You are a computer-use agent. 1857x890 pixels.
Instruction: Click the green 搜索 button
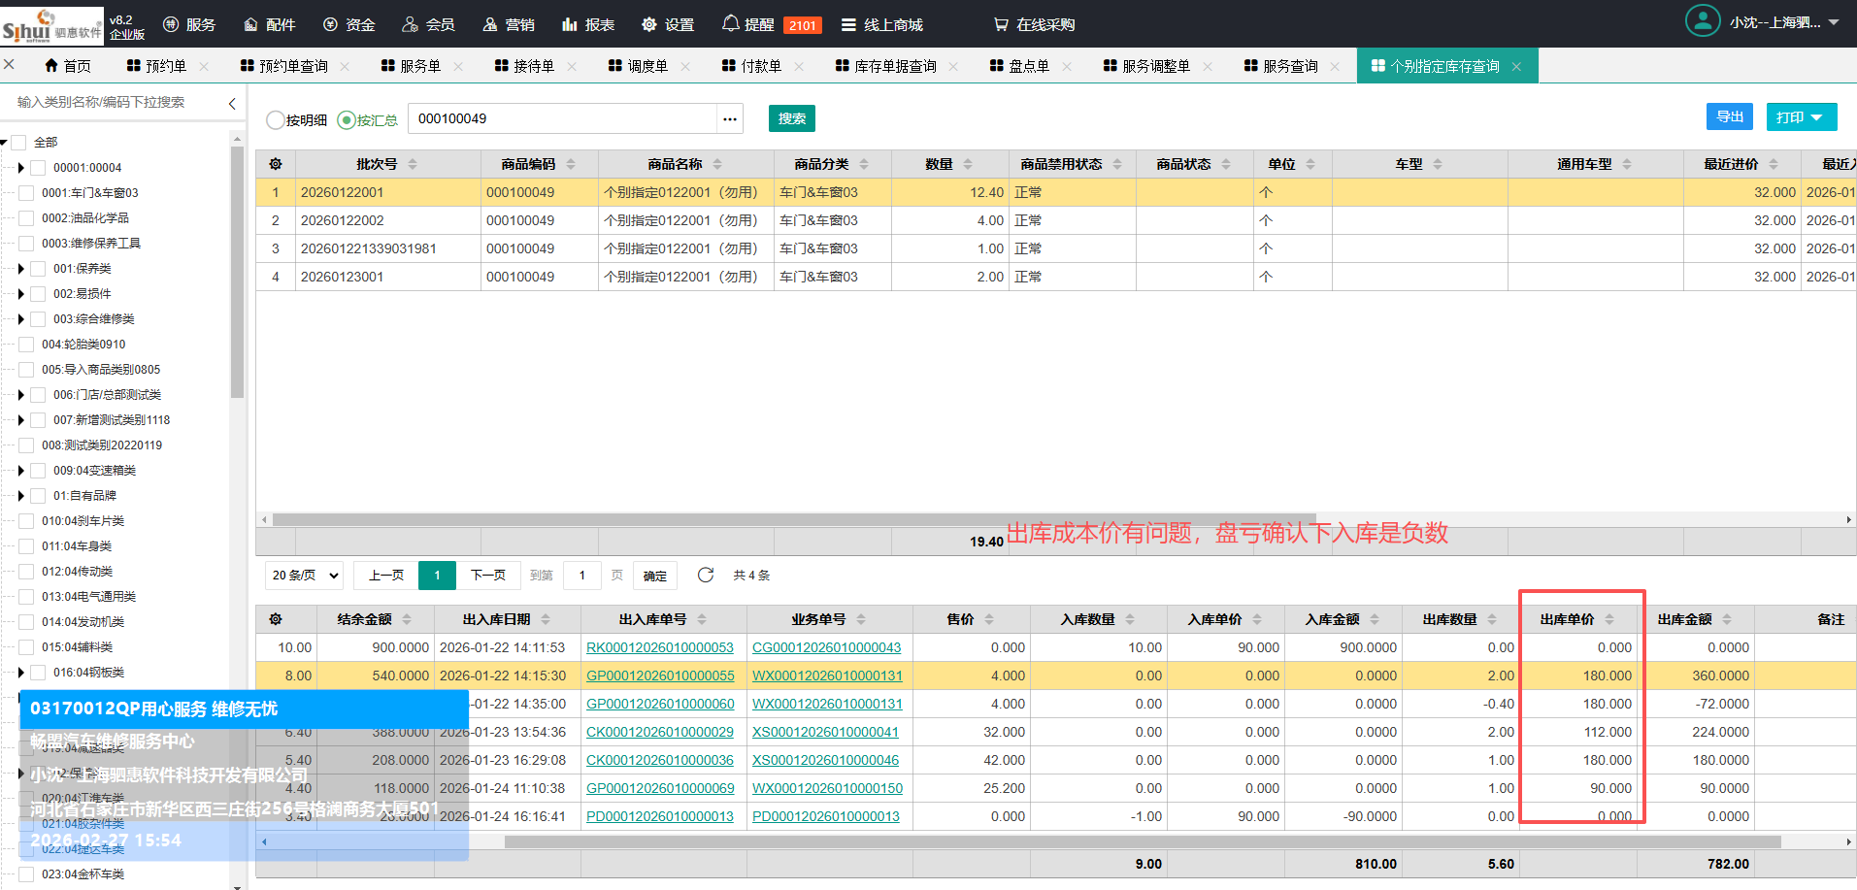[x=791, y=118]
